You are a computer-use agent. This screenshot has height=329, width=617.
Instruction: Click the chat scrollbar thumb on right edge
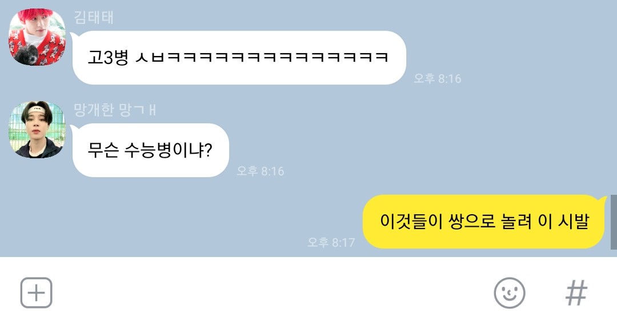point(614,222)
